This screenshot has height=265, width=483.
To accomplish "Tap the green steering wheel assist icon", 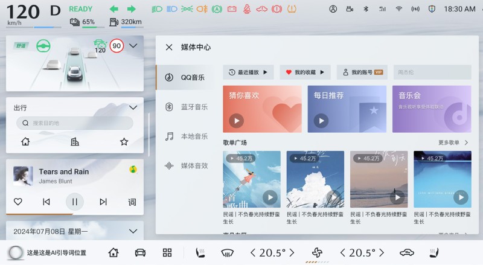I will (43, 46).
